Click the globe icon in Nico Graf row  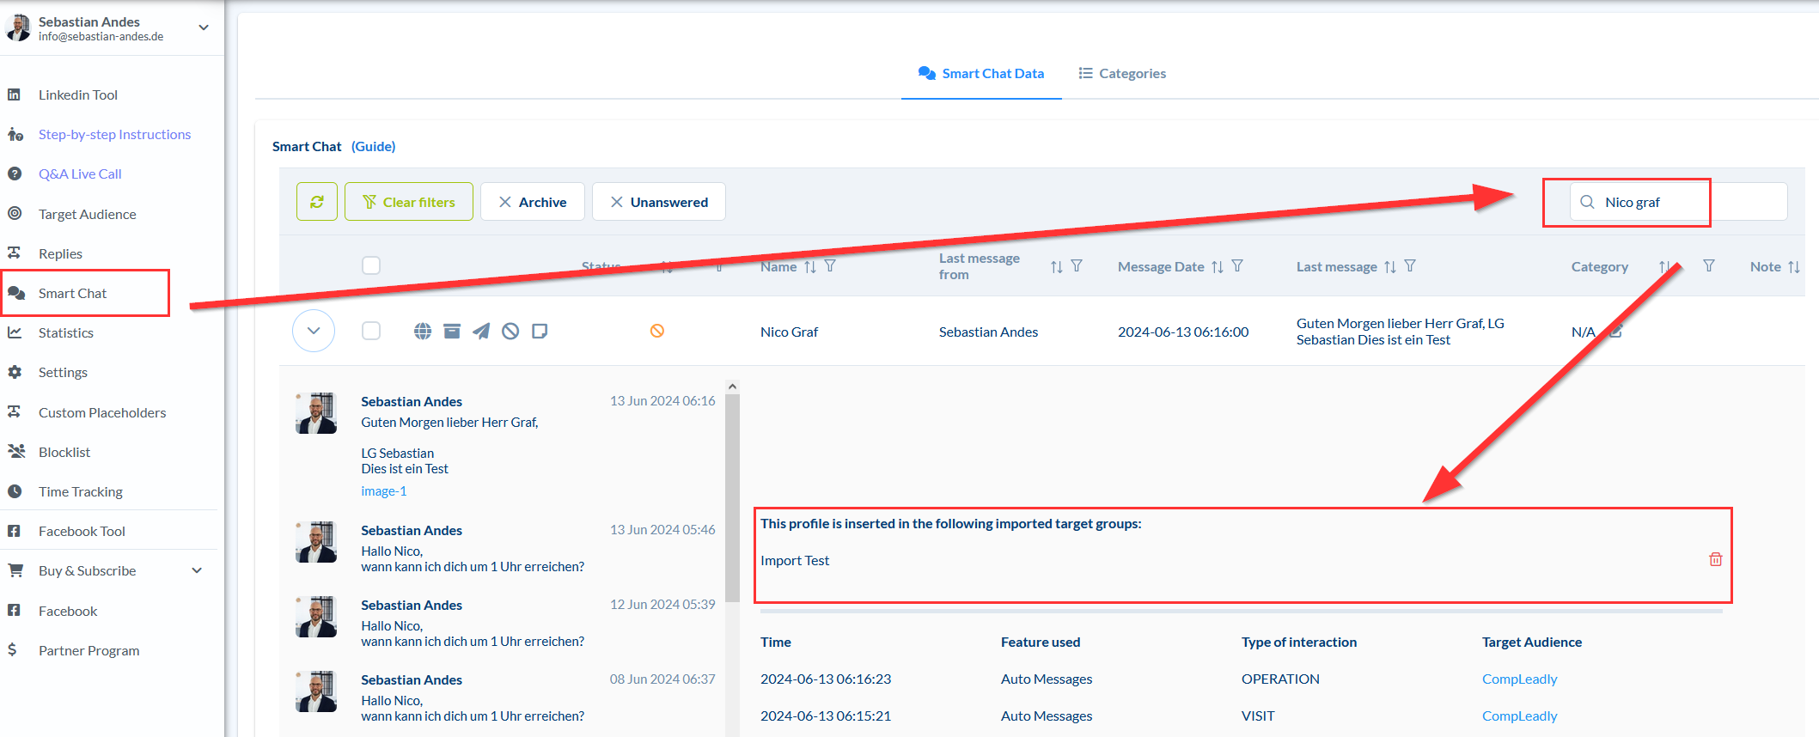point(422,332)
